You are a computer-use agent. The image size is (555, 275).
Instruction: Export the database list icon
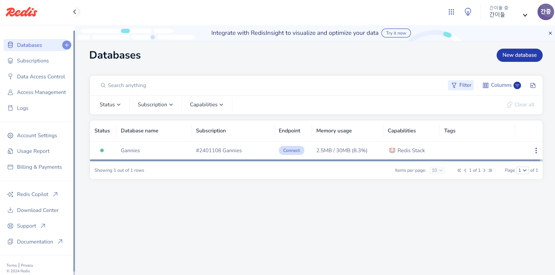[x=533, y=86]
